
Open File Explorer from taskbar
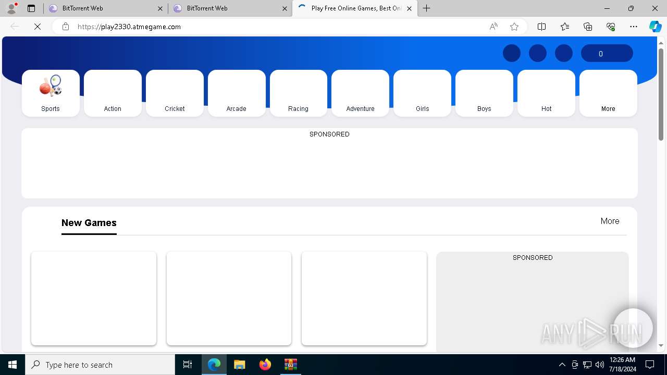pos(239,365)
